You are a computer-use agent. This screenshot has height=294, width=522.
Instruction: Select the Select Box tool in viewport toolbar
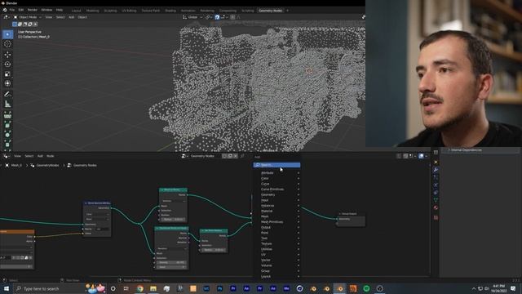pos(7,34)
